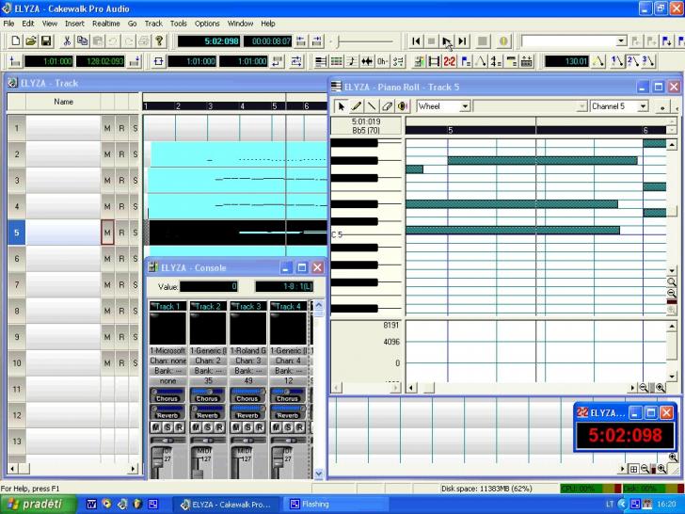Viewport: 685px width, 514px height.
Task: Select the Piano Roll Eraser tool
Action: pyautogui.click(x=387, y=106)
